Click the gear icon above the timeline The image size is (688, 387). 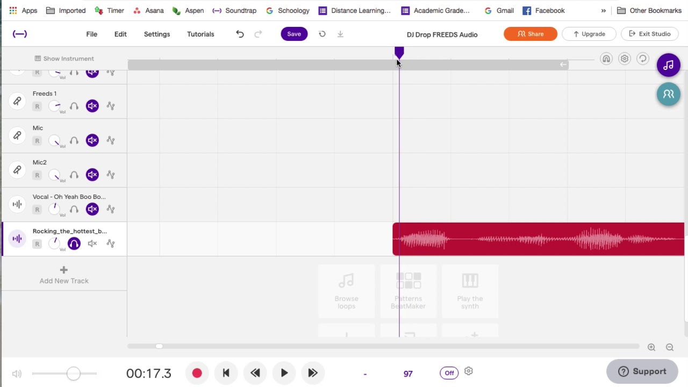(625, 59)
